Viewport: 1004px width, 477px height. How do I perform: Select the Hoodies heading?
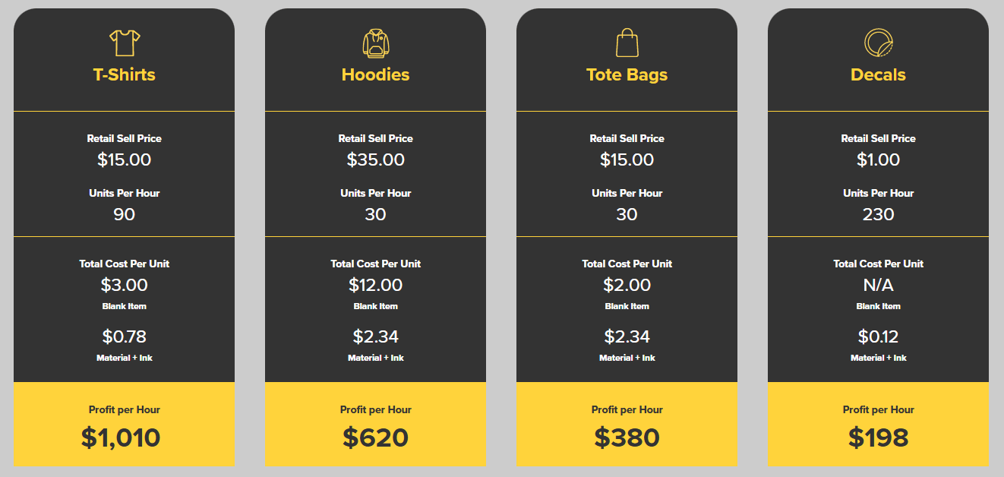pos(376,74)
